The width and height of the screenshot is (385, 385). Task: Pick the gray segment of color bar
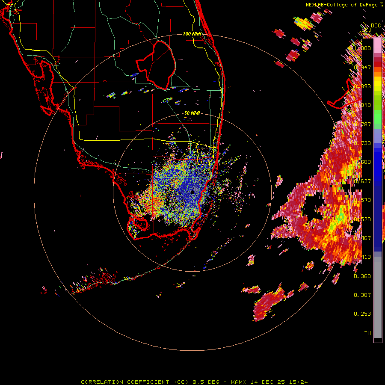[x=378, y=297]
